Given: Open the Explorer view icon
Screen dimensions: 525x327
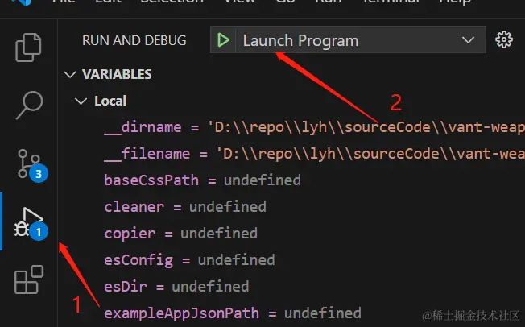Looking at the screenshot, I should click(x=30, y=48).
